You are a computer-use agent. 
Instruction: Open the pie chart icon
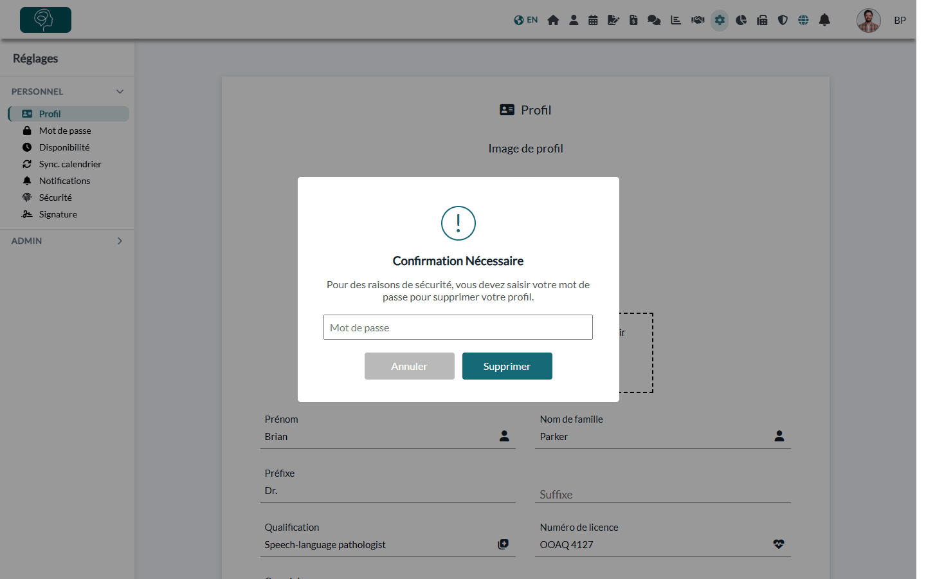(x=741, y=20)
